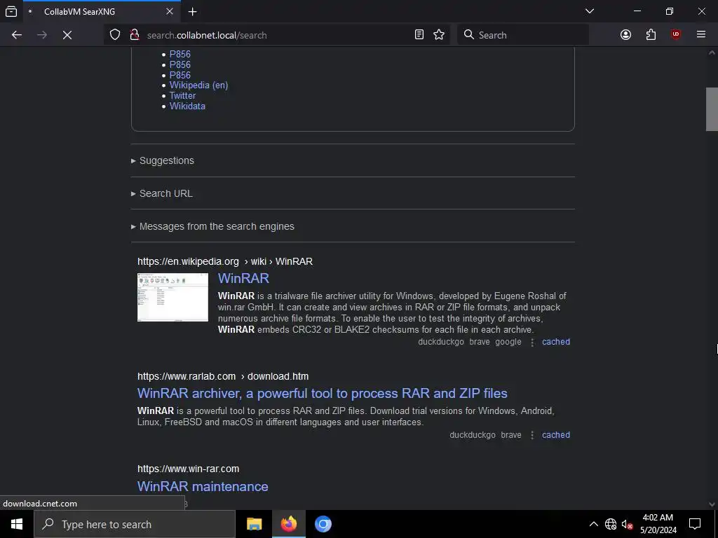Toggle reader view icon
Viewport: 718px width, 538px height.
pyautogui.click(x=419, y=35)
